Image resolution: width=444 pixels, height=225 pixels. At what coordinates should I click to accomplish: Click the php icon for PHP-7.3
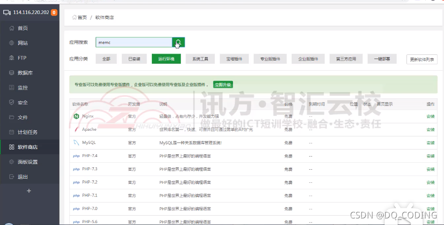(x=76, y=169)
